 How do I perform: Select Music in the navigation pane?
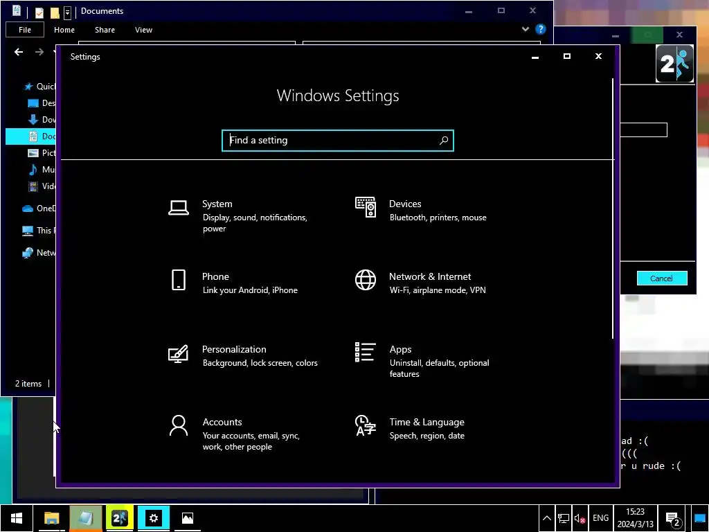coord(42,170)
